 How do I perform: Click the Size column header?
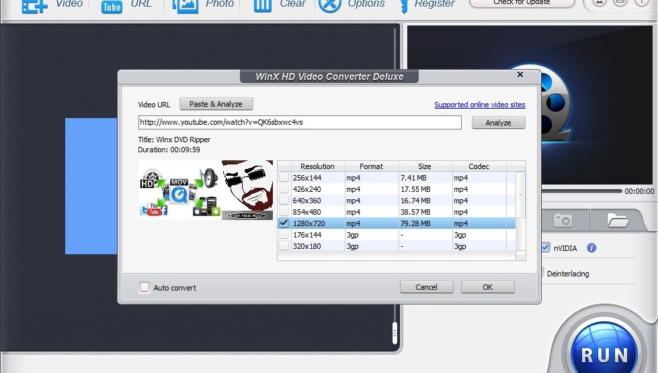point(425,166)
